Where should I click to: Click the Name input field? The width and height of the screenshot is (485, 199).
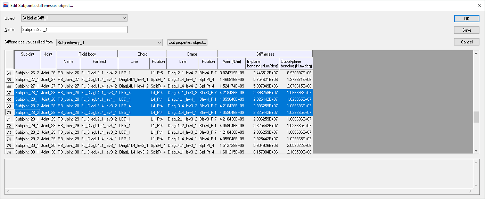(x=74, y=30)
